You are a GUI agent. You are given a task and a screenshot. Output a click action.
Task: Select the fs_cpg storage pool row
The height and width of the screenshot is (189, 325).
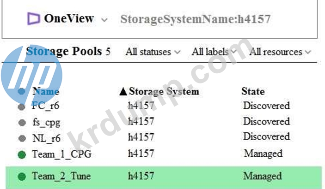click(x=164, y=122)
